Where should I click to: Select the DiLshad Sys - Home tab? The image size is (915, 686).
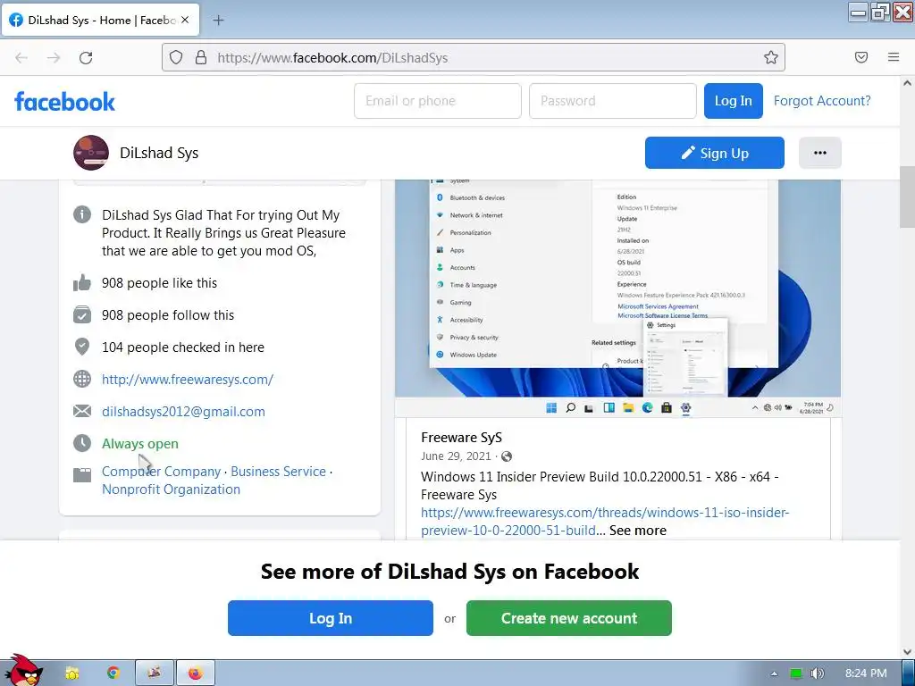pyautogui.click(x=100, y=20)
